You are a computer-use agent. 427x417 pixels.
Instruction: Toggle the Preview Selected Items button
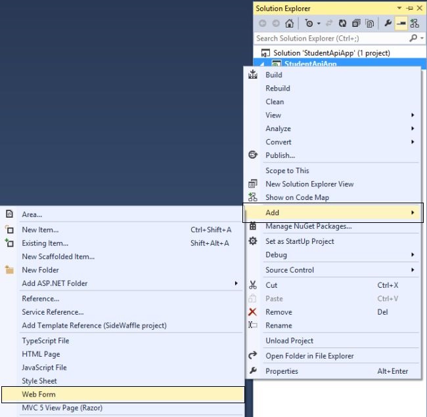point(401,24)
